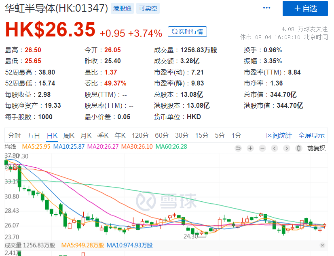Switch to the 120分 chart tab
334x256 pixels.
[140, 135]
